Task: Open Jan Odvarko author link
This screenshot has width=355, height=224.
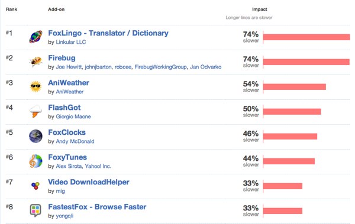Action: point(205,67)
